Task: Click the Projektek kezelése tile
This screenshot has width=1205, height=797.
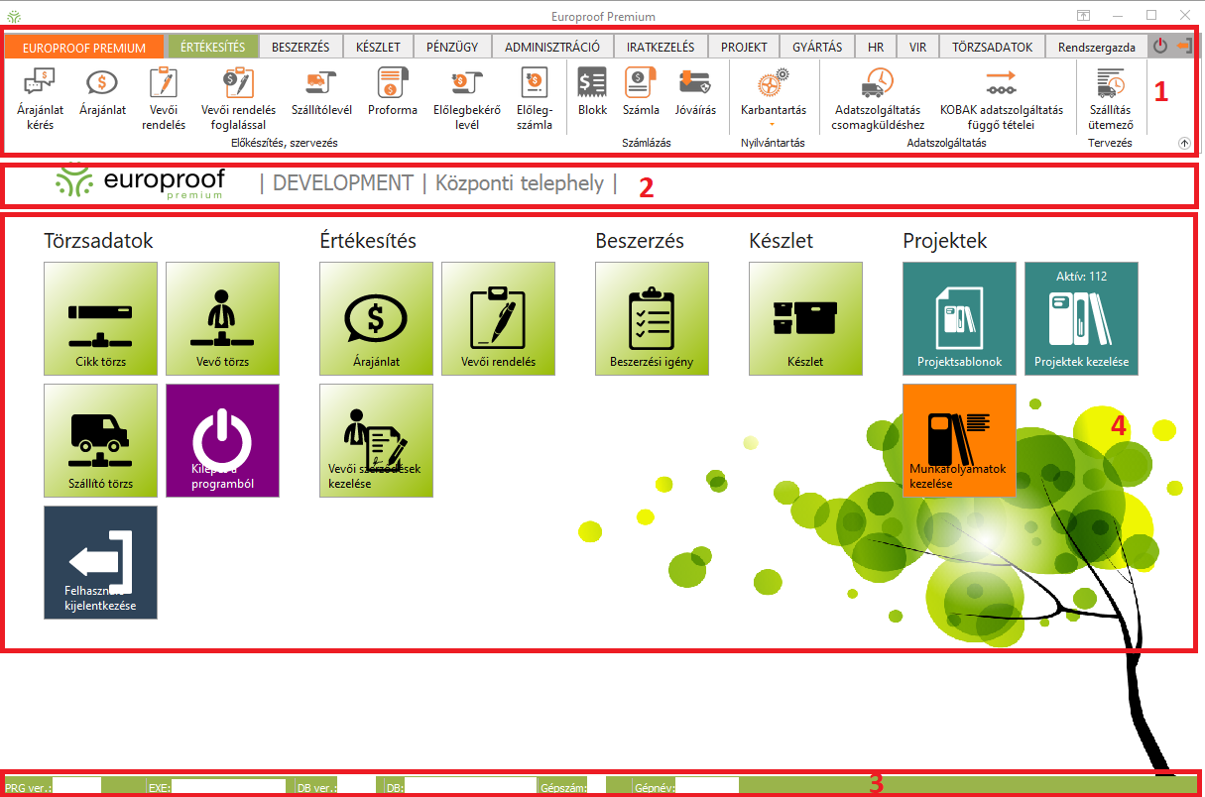Action: point(1081,318)
